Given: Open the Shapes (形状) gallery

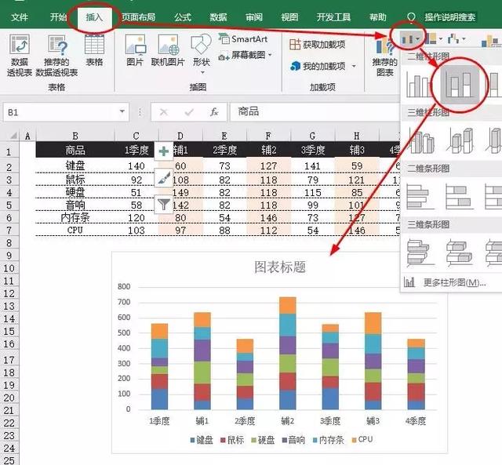Looking at the screenshot, I should tap(201, 54).
